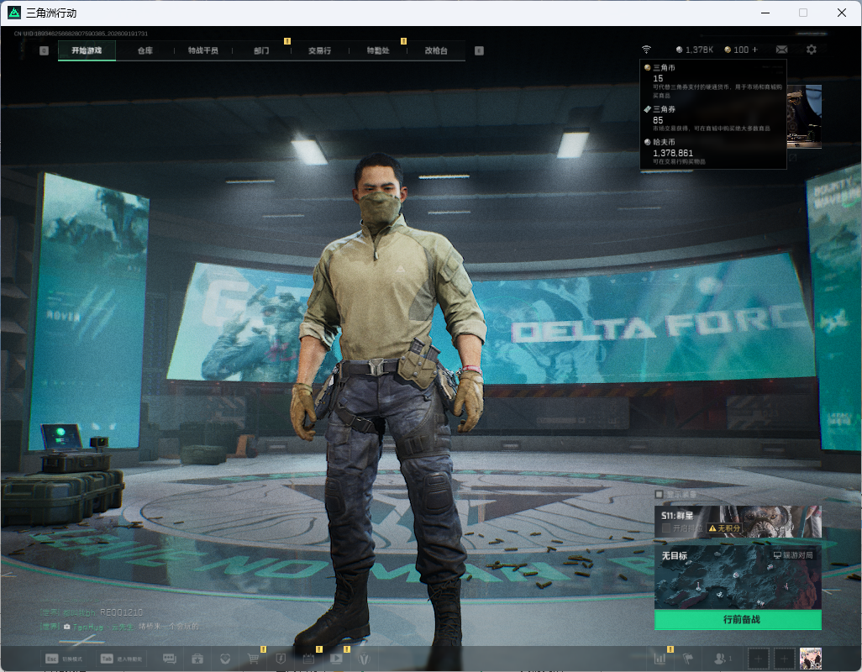Open the mail envelope icon
Image resolution: width=862 pixels, height=672 pixels.
[781, 50]
